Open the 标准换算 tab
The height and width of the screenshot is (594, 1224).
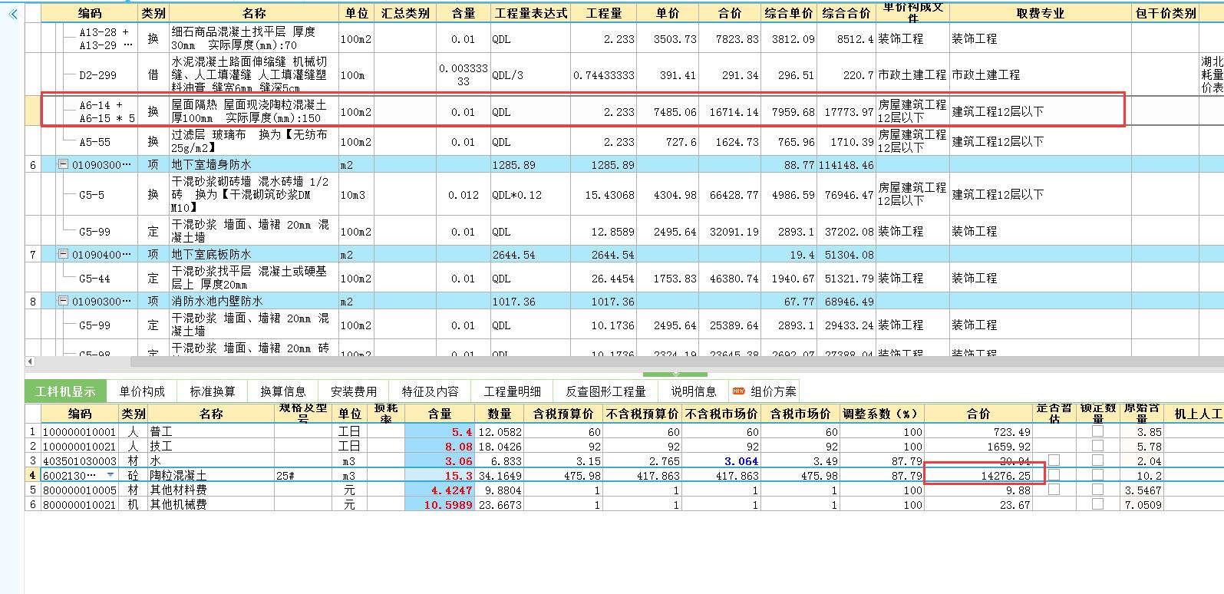coord(213,391)
